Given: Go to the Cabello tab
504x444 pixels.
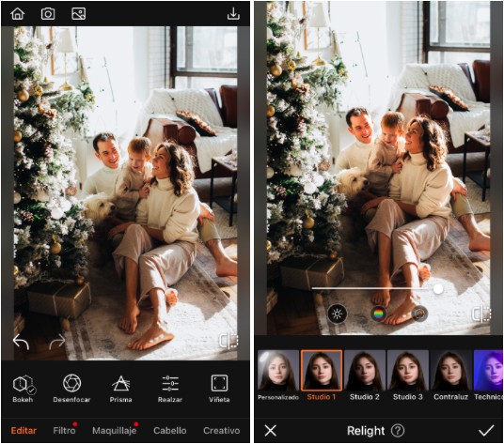Looking at the screenshot, I should 169,431.
